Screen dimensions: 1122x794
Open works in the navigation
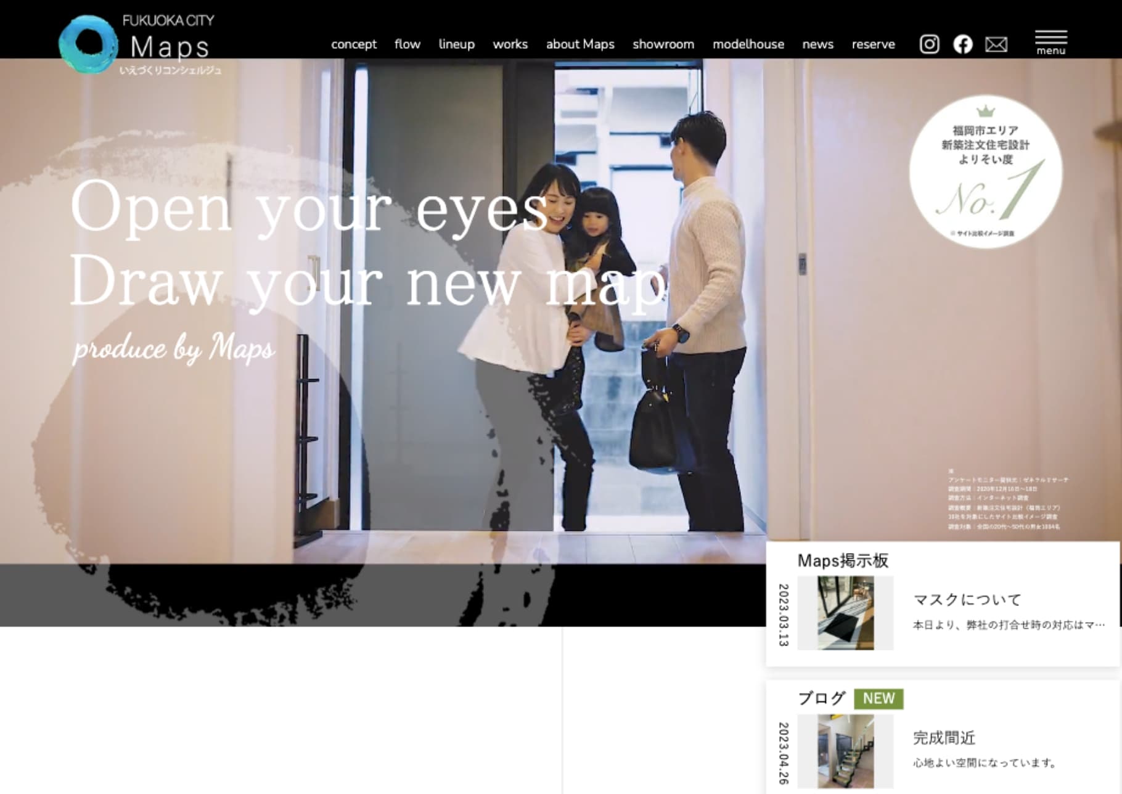click(x=510, y=44)
